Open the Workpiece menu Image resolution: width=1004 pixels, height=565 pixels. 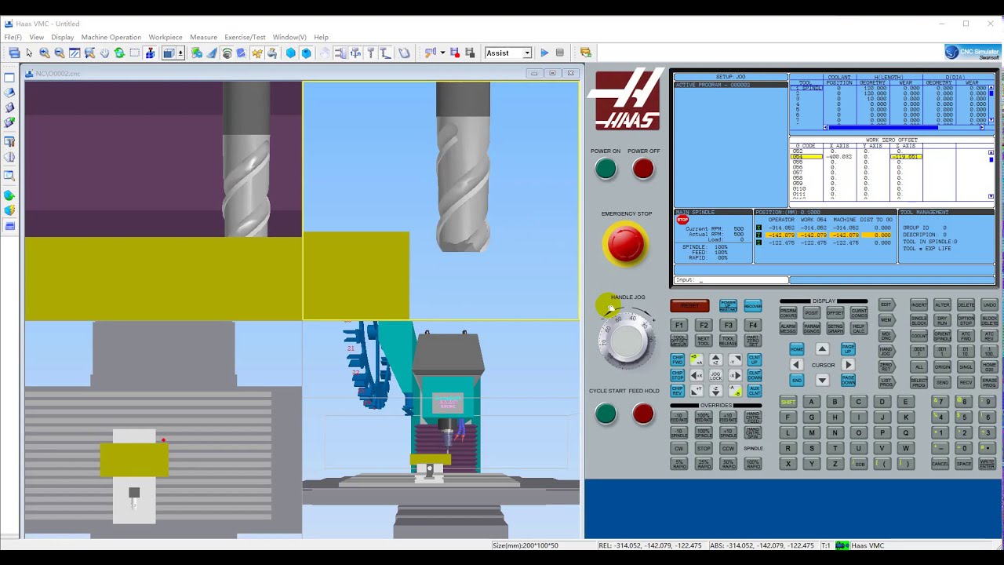(x=166, y=37)
